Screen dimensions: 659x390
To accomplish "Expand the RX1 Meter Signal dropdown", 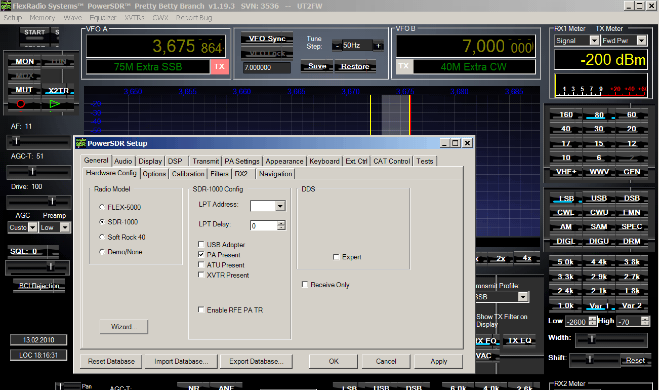I will (594, 41).
